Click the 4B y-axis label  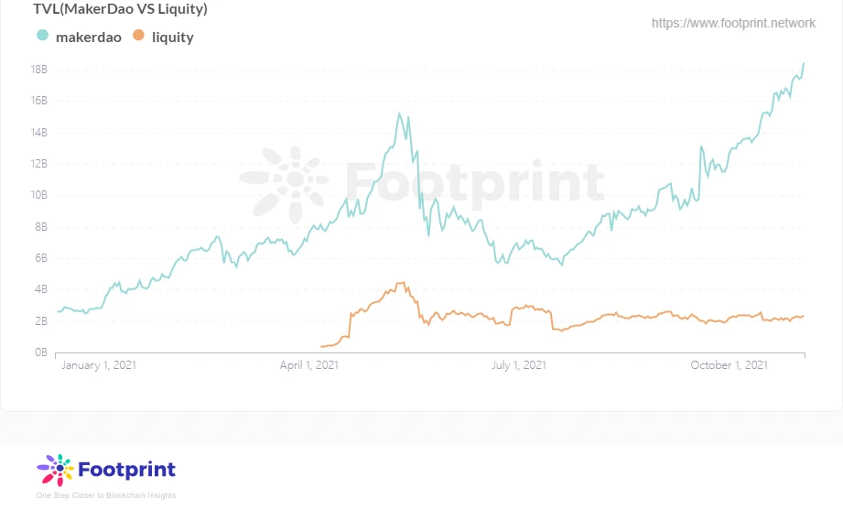tap(41, 289)
